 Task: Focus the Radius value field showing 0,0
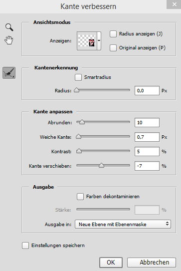(147, 90)
